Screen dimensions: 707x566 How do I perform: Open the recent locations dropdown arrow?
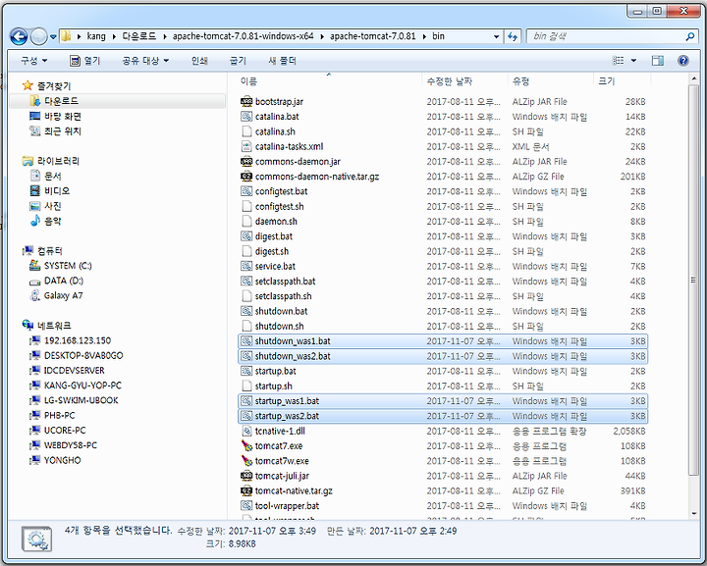(x=53, y=37)
